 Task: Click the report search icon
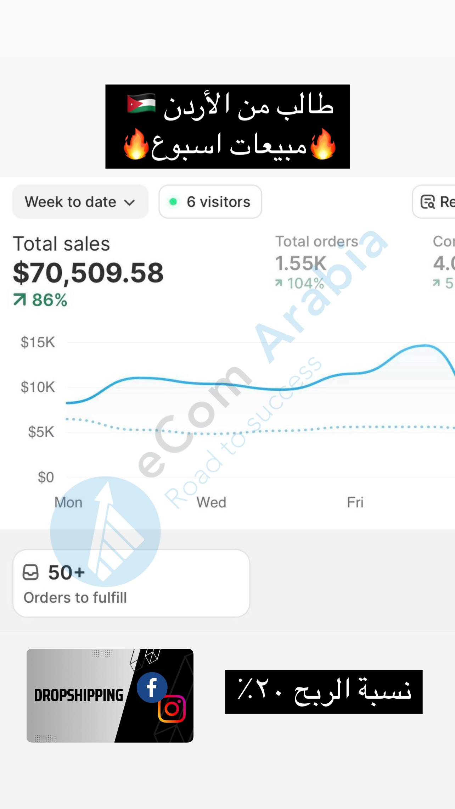pyautogui.click(x=427, y=202)
